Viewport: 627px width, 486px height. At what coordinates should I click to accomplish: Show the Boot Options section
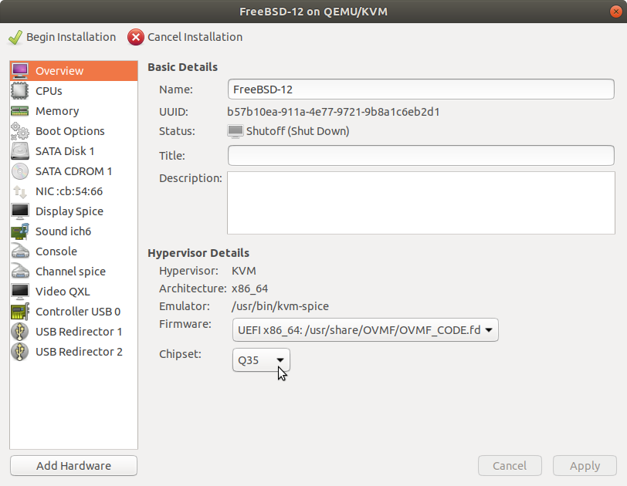click(74, 131)
